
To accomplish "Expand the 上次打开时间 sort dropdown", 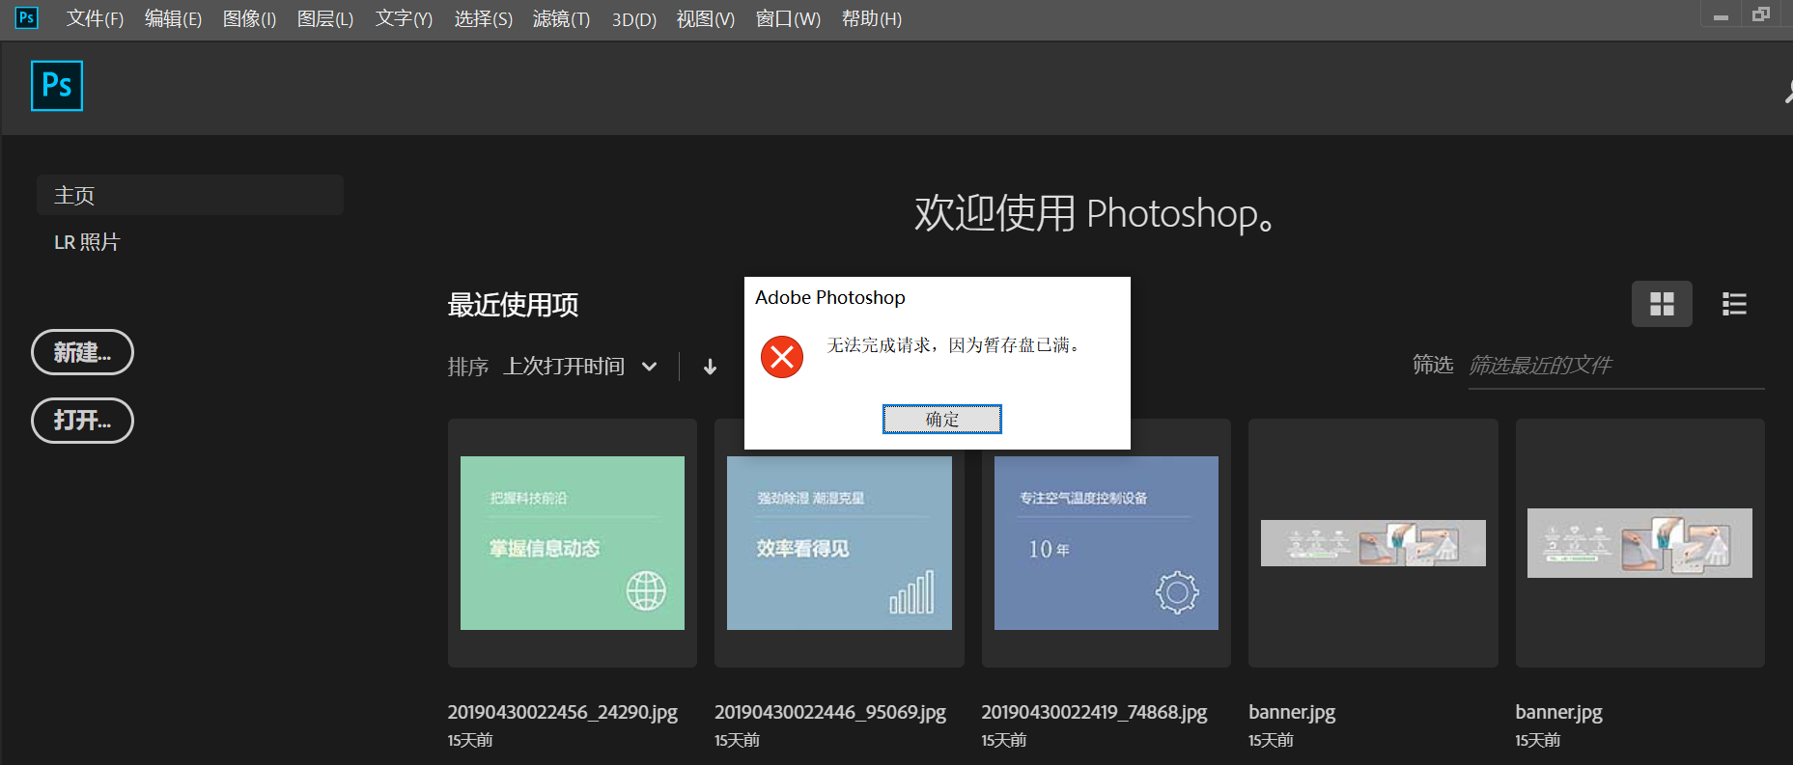I will (580, 367).
